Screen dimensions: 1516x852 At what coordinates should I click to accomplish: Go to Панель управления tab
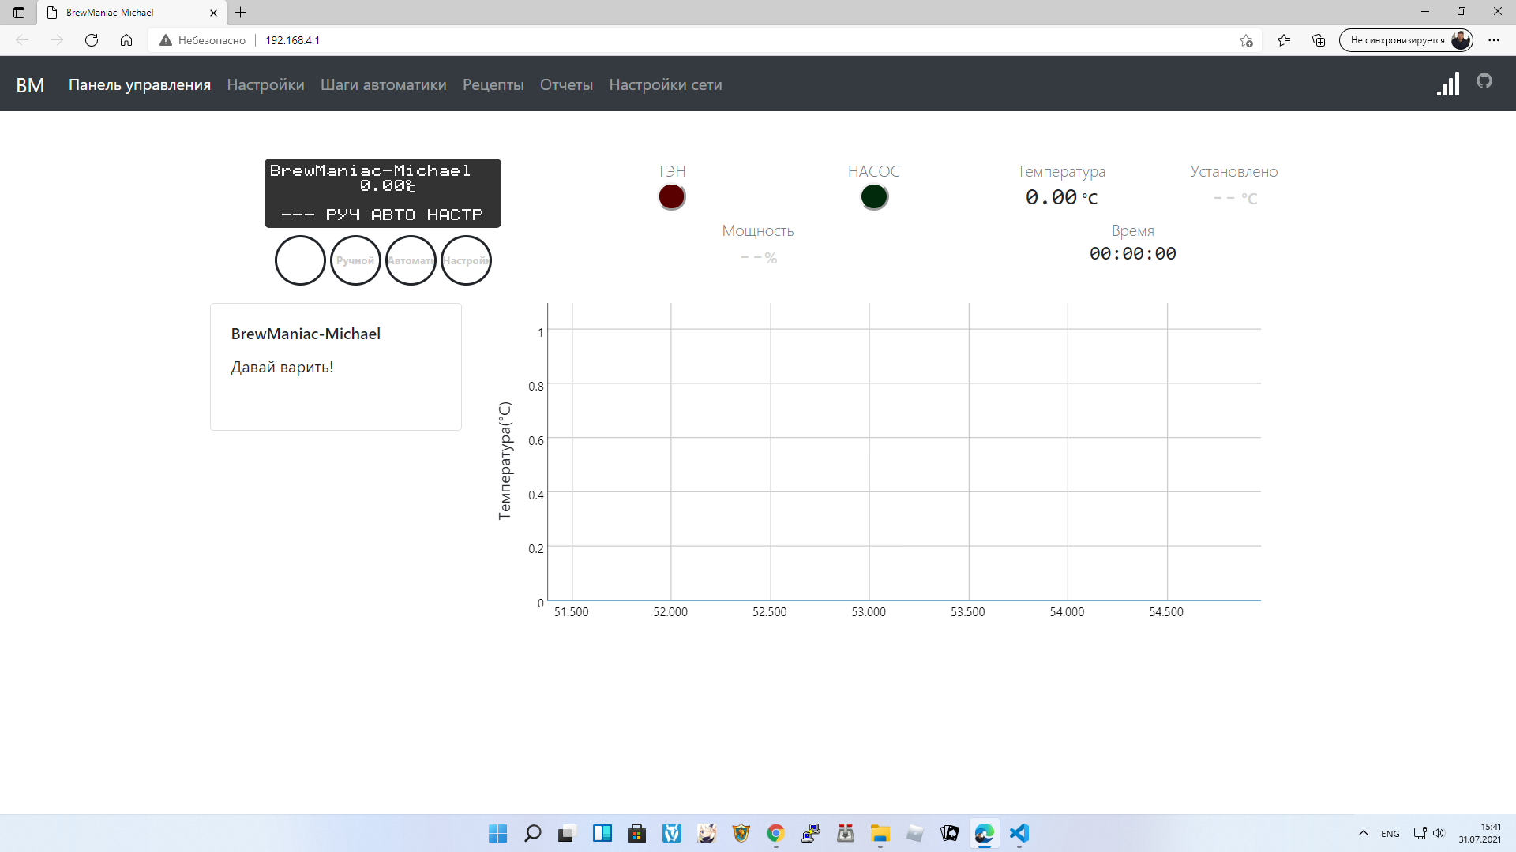(x=140, y=84)
